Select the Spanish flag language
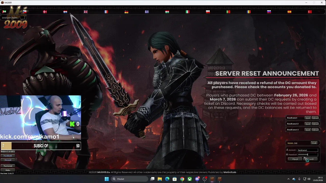The height and width of the screenshot is (183, 326). click(289, 12)
